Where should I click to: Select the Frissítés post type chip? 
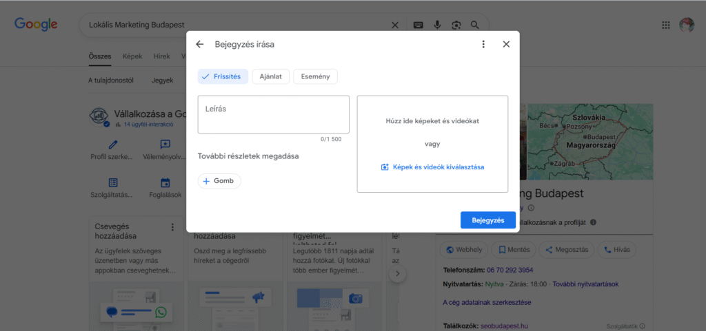(x=223, y=76)
